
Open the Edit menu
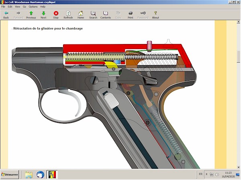pyautogui.click(x=10, y=6)
